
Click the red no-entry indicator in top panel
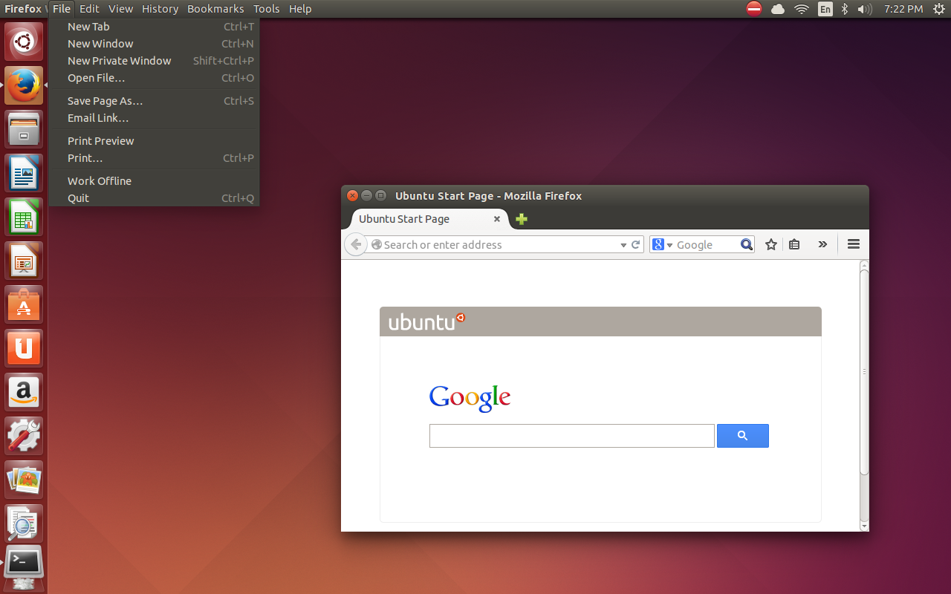(x=754, y=9)
